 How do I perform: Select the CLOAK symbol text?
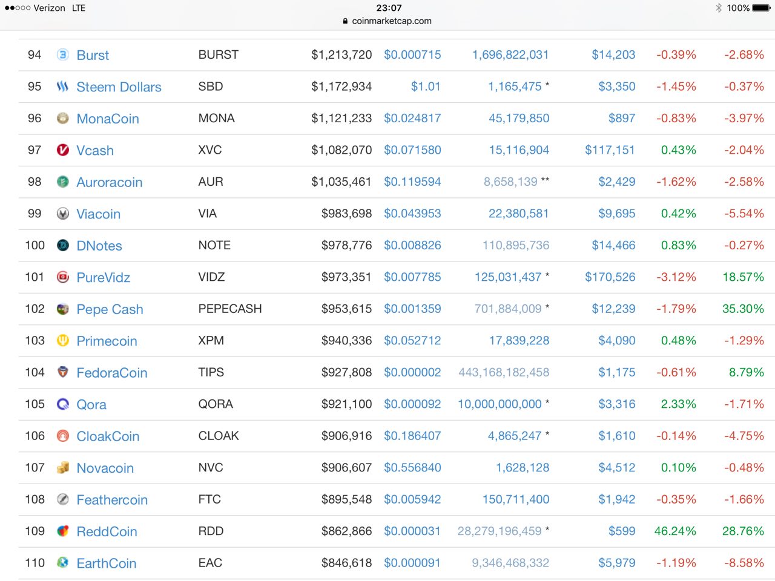pyautogui.click(x=219, y=436)
